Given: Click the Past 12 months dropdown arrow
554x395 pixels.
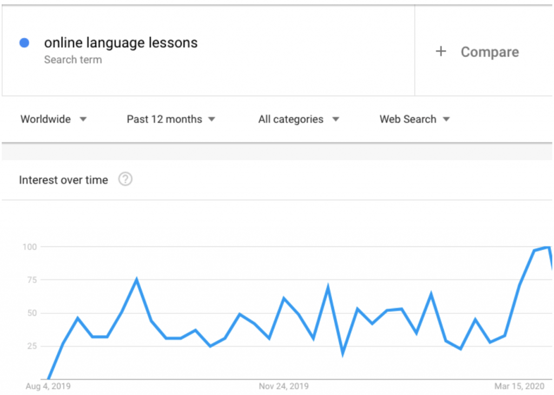Looking at the screenshot, I should 212,120.
